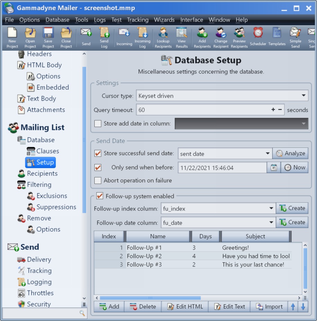This screenshot has height=321, width=317.
Task: Open Throttles in the Send section
Action: [x=36, y=293]
